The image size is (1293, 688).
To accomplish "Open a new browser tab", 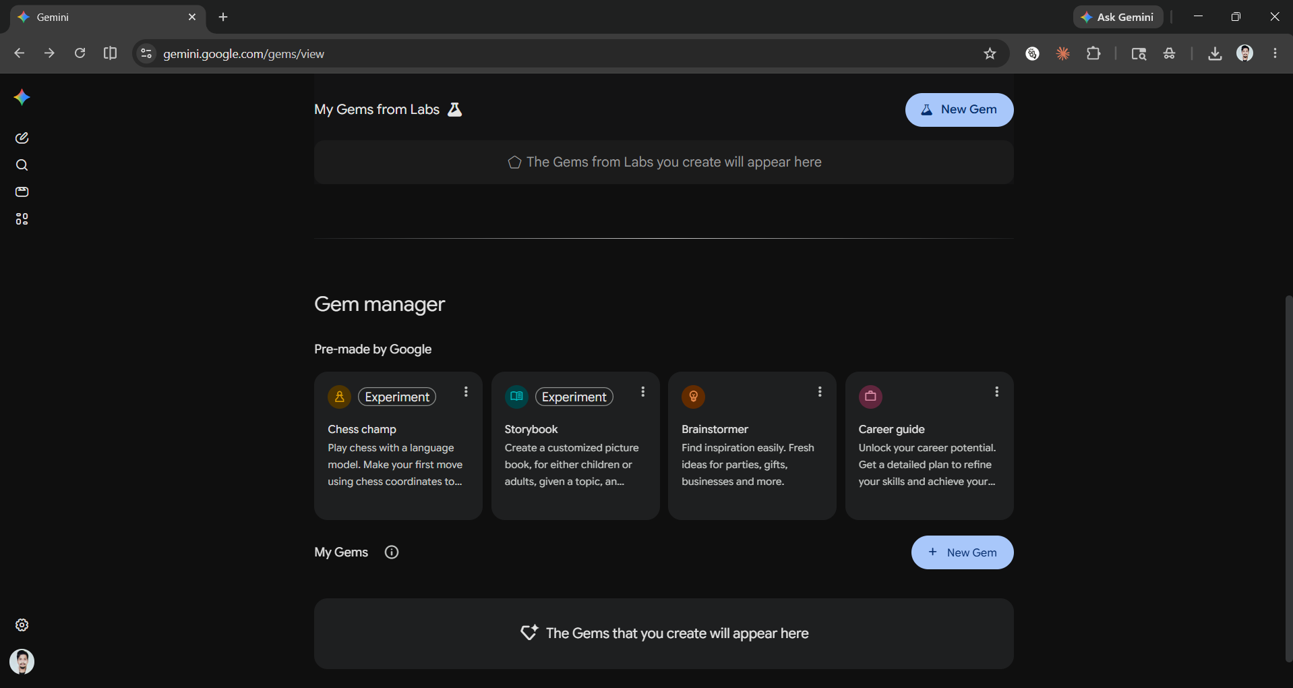I will pyautogui.click(x=223, y=17).
